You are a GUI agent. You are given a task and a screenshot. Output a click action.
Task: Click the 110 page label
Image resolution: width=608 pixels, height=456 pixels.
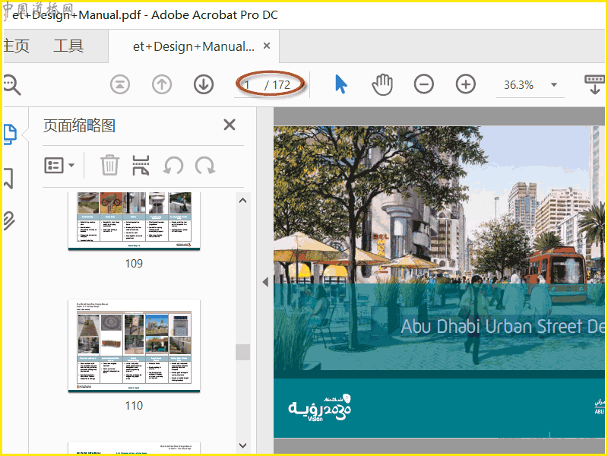(x=134, y=406)
